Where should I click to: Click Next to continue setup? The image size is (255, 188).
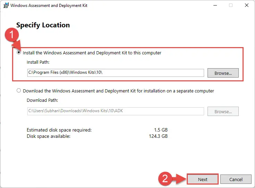coord(202,179)
